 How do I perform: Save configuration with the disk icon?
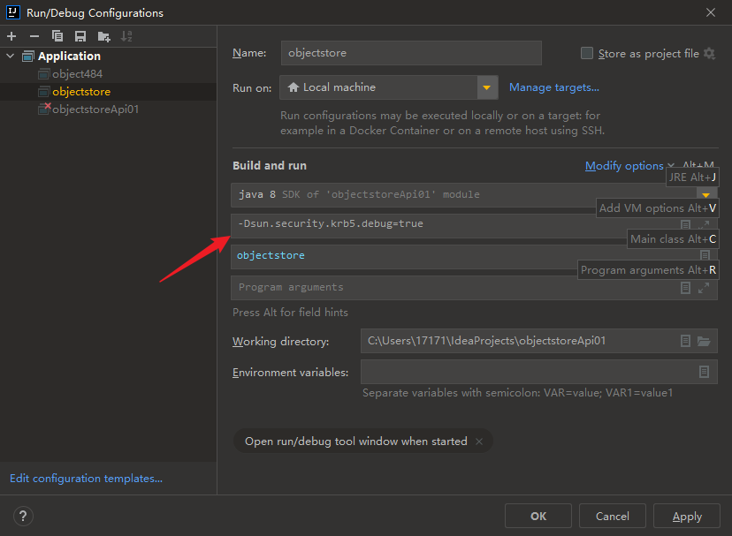point(80,36)
